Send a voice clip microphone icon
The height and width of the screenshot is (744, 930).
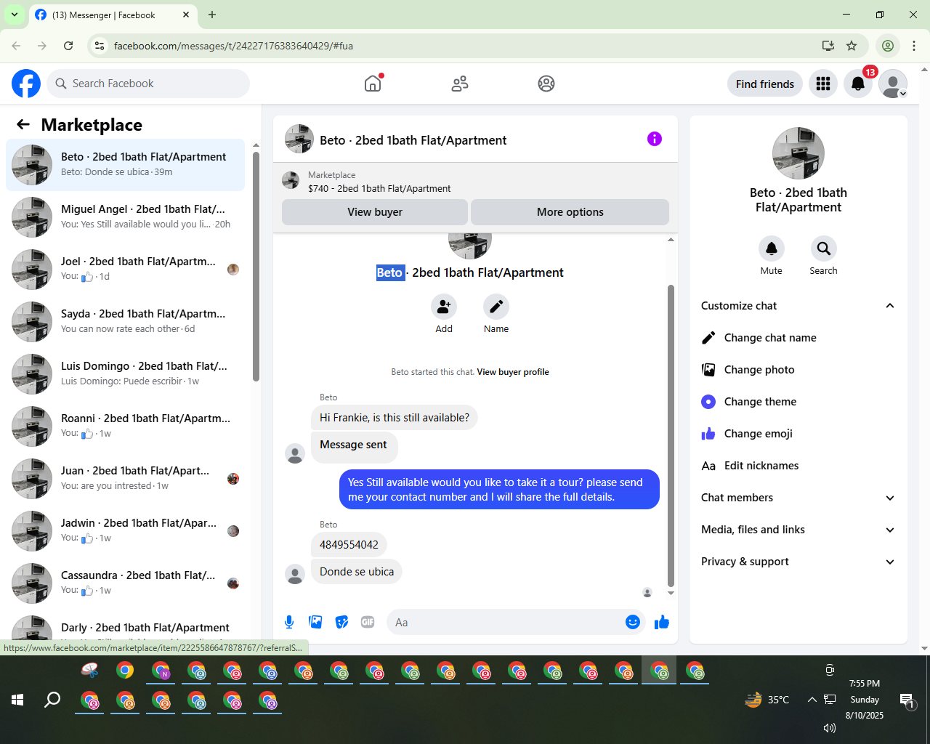289,622
